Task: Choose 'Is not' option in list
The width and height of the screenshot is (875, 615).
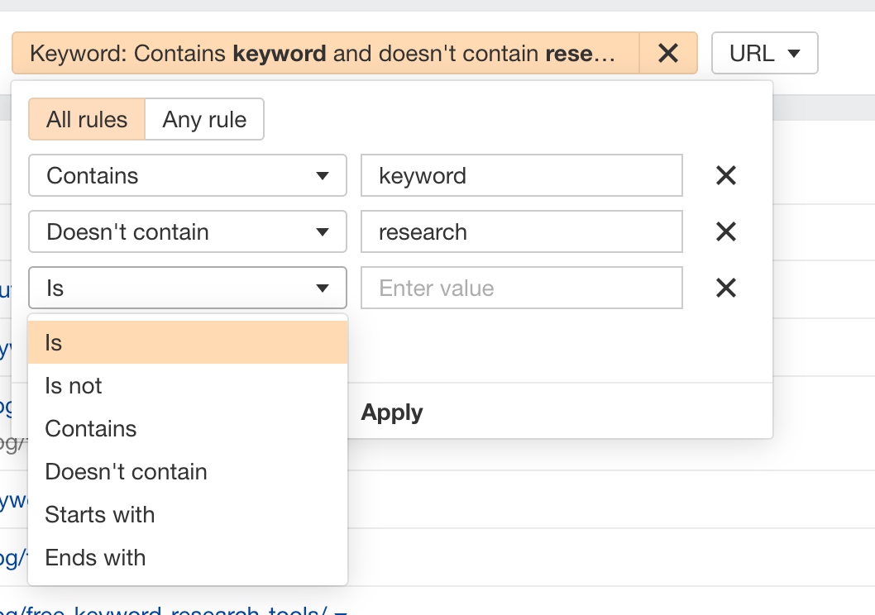Action: coord(188,385)
